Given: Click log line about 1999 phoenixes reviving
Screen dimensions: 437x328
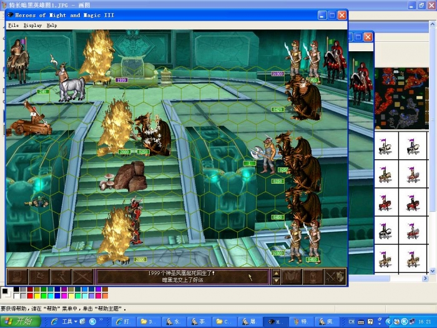Looking at the screenshot, I should [182, 273].
